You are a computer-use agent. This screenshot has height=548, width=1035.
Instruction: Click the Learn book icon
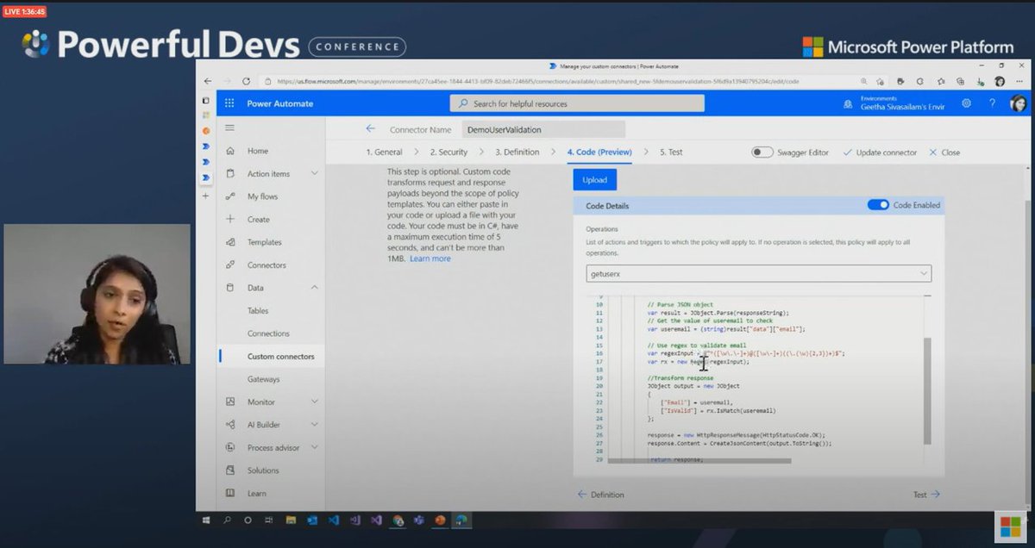click(230, 493)
